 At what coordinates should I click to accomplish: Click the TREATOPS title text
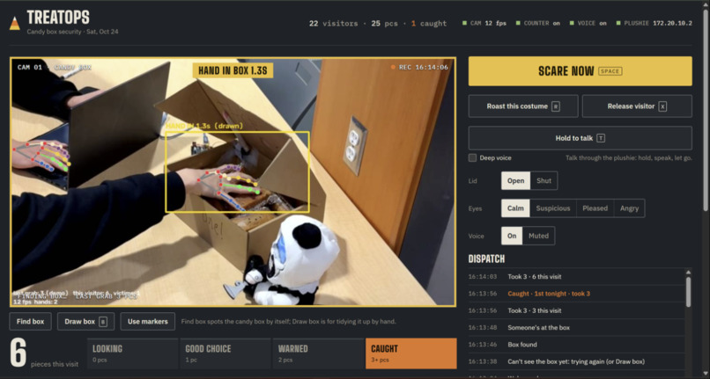[x=58, y=18]
